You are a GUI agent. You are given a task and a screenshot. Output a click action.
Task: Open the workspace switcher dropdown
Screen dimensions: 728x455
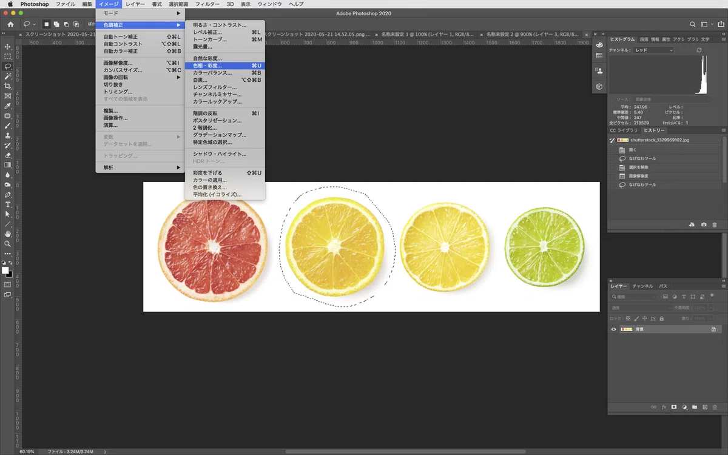[706, 24]
